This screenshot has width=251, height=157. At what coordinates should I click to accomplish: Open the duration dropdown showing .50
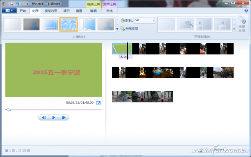[153, 20]
